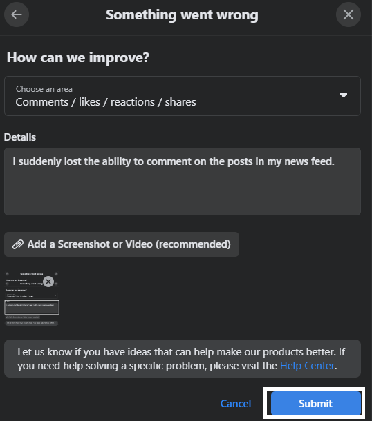Viewport: 372px width, 421px height.
Task: Click the paperclip attachment icon
Action: pyautogui.click(x=18, y=244)
